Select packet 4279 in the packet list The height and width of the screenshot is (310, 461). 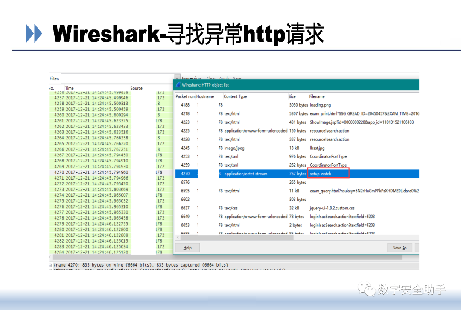111,224
